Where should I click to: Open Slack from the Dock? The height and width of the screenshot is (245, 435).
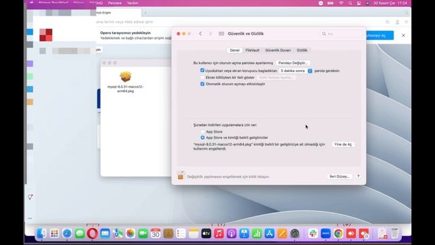(313, 233)
